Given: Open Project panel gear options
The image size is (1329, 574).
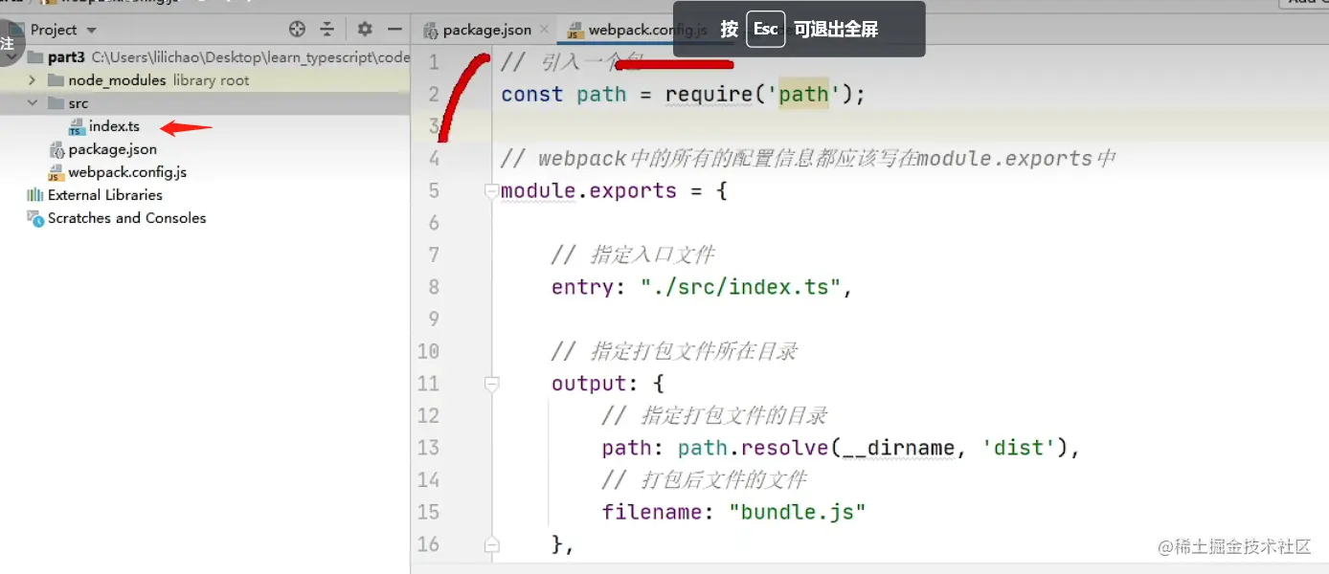Looking at the screenshot, I should point(365,29).
